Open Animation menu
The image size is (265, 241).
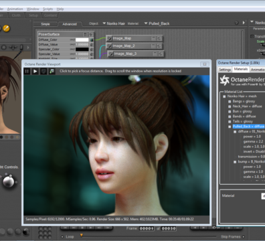15,9
